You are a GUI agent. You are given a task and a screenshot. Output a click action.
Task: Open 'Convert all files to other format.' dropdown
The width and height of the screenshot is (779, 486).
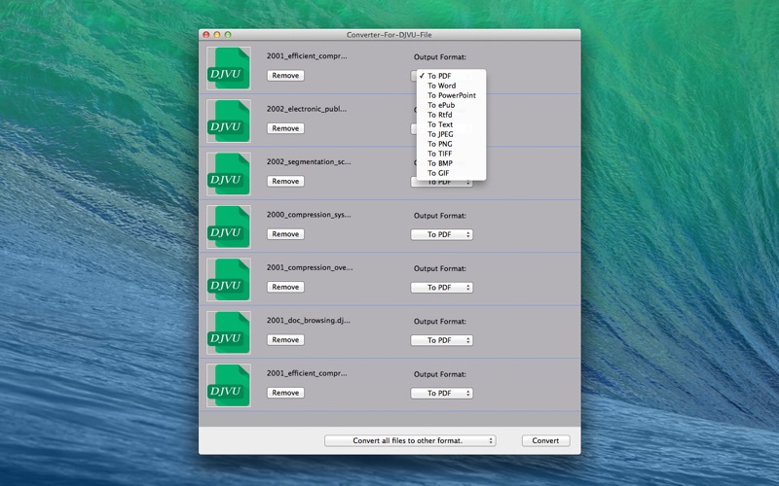tap(410, 440)
